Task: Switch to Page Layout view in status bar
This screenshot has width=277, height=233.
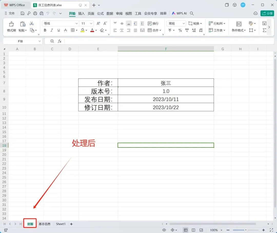Action: coord(193,230)
